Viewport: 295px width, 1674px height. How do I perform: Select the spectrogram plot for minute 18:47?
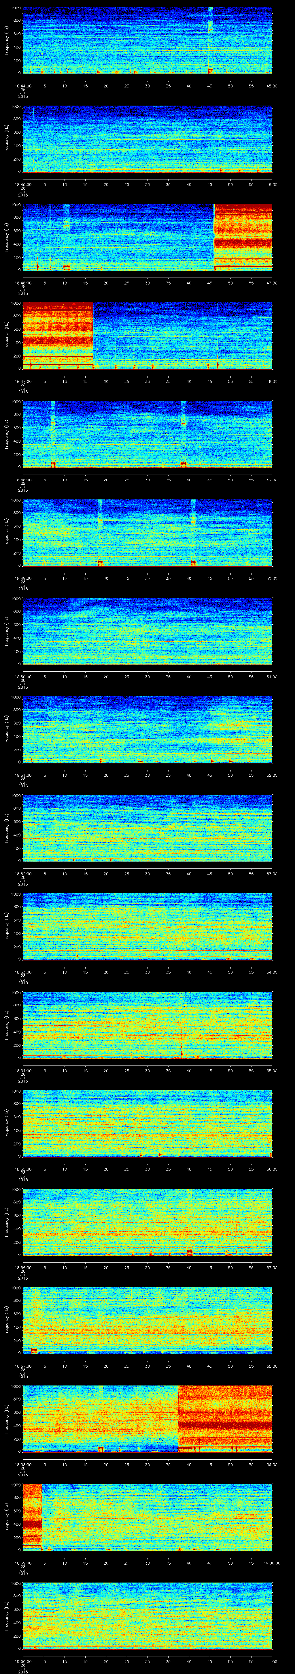coord(147,336)
